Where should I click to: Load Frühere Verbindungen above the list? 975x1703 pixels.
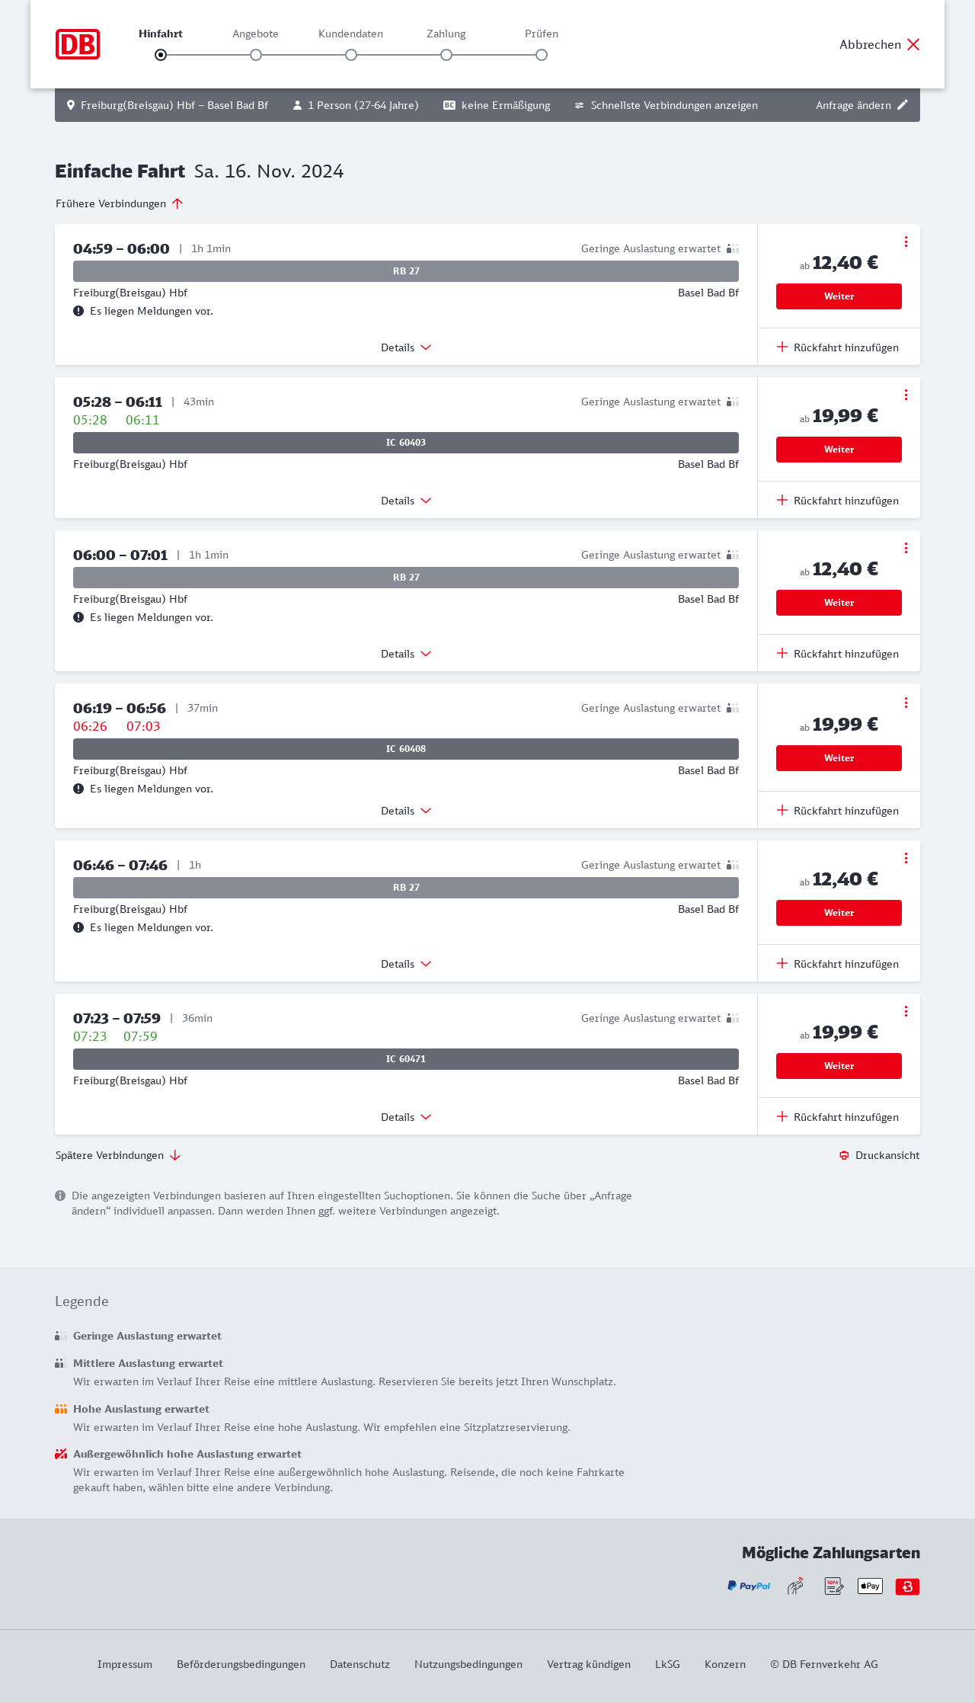(x=120, y=203)
